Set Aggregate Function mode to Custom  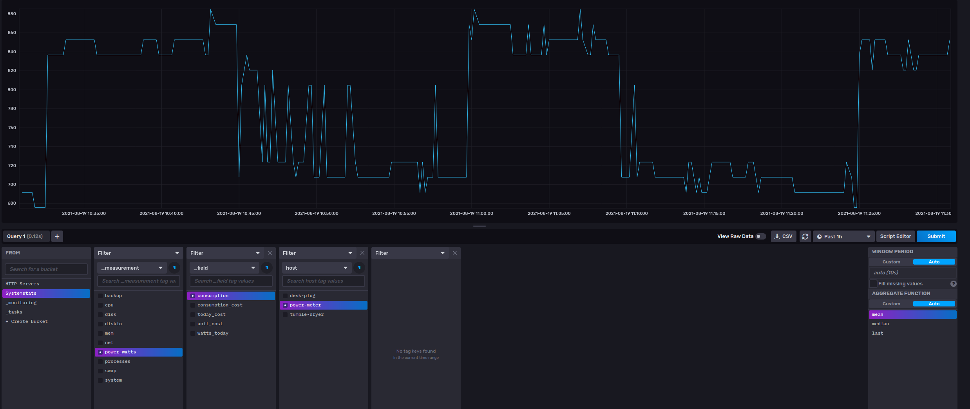point(891,304)
